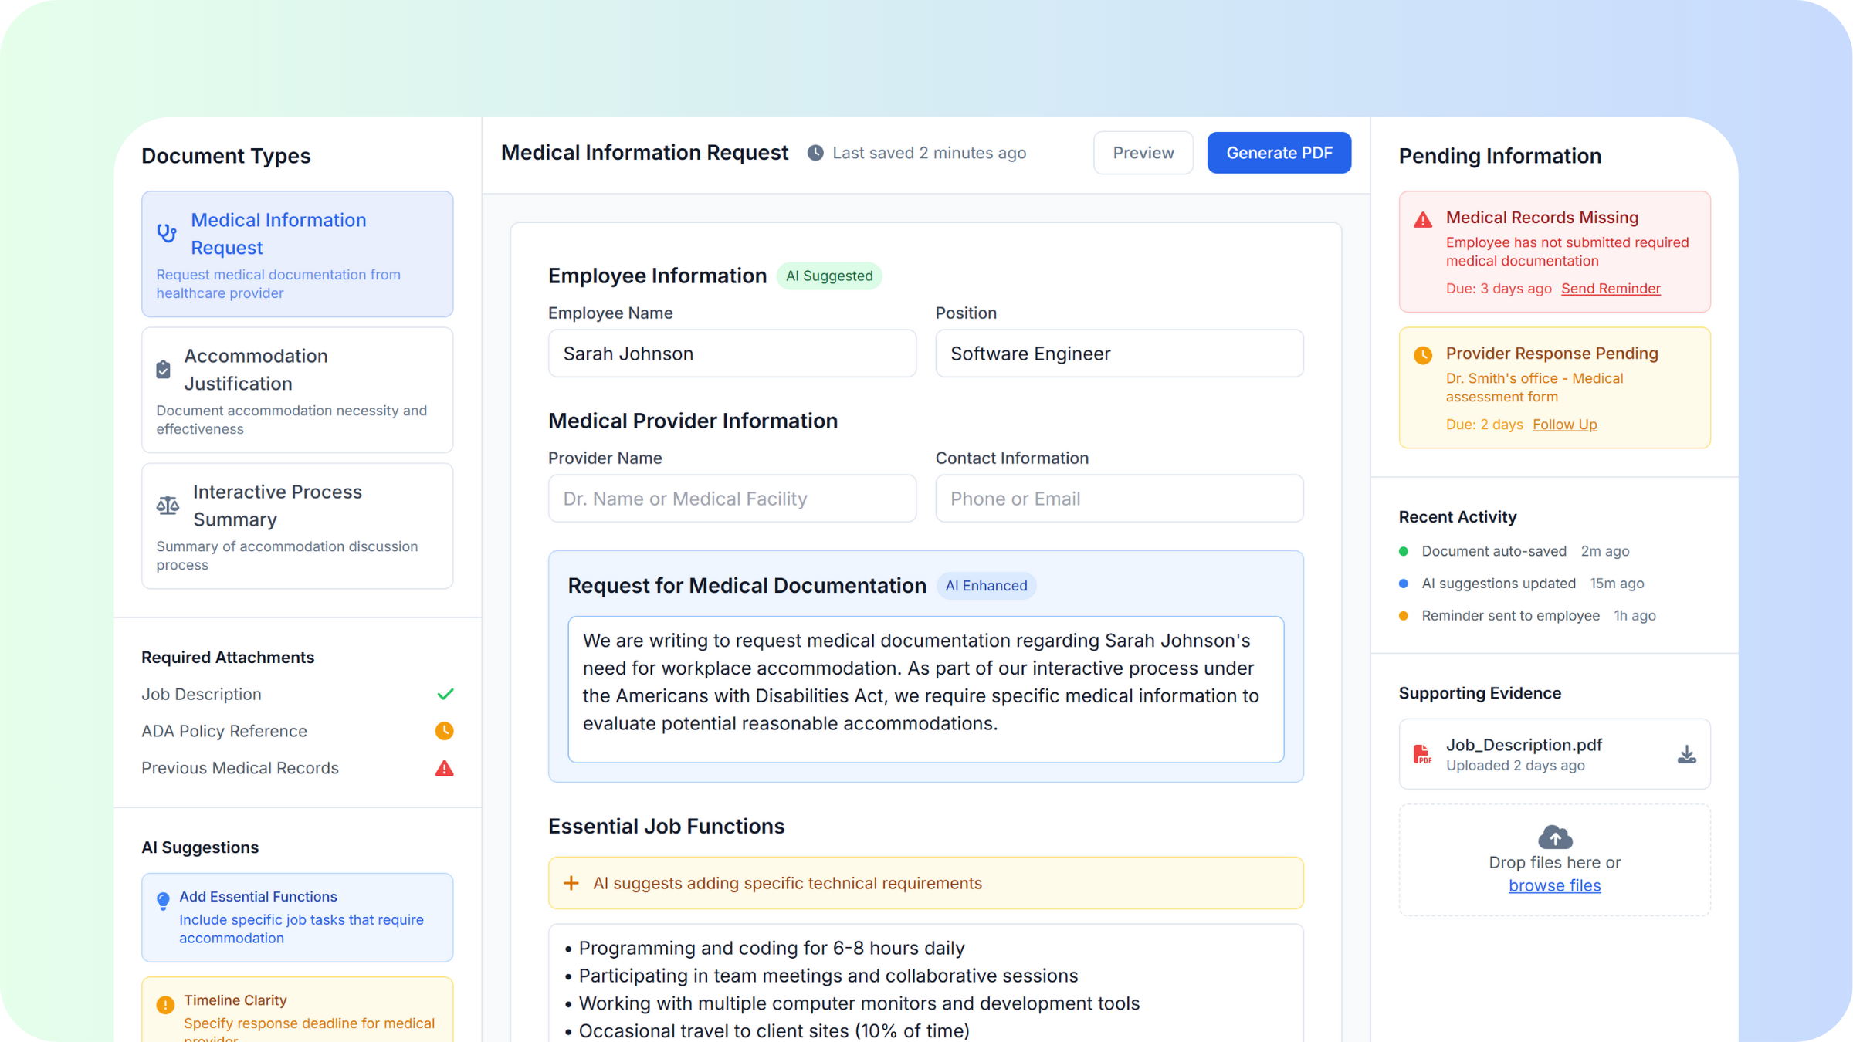
Task: Click the AI Suggested badge
Action: point(829,276)
